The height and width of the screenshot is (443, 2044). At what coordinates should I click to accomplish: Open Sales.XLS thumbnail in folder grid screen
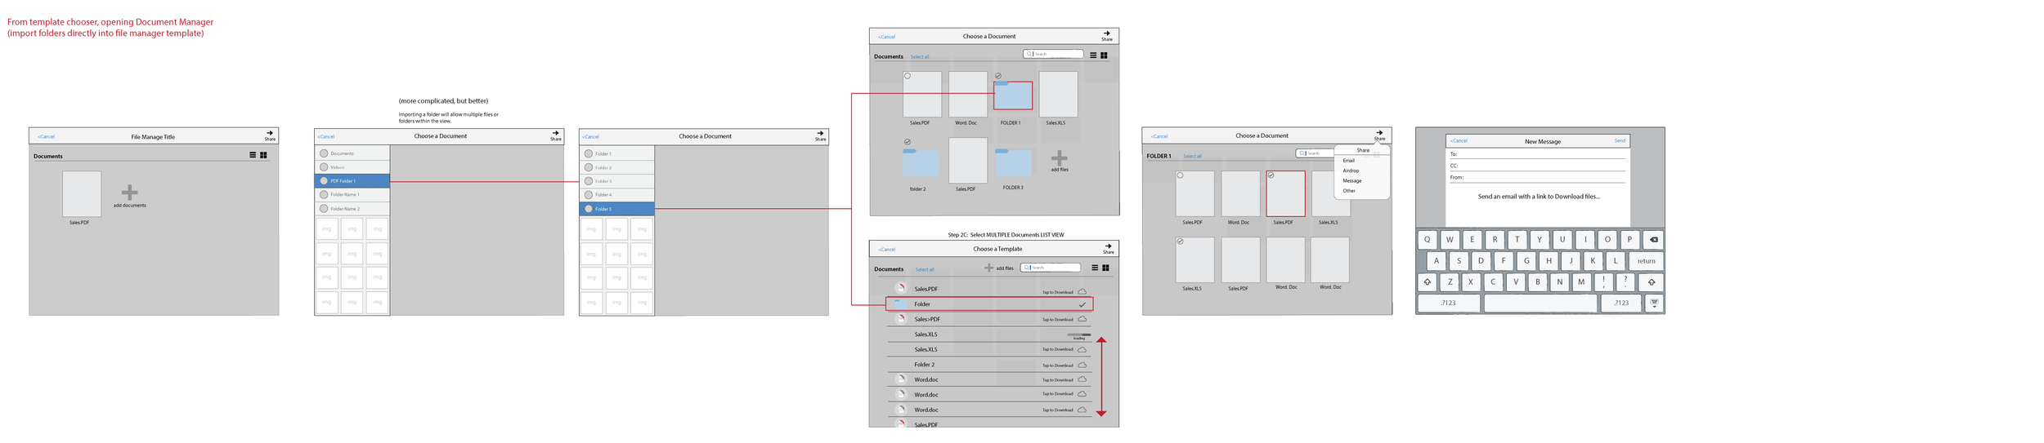tap(1058, 94)
